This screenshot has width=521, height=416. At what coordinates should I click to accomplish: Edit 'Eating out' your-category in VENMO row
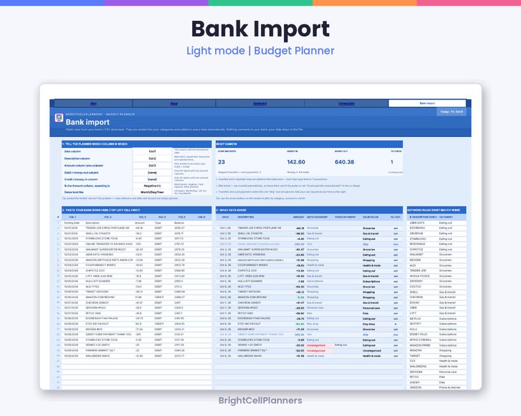(x=341, y=345)
